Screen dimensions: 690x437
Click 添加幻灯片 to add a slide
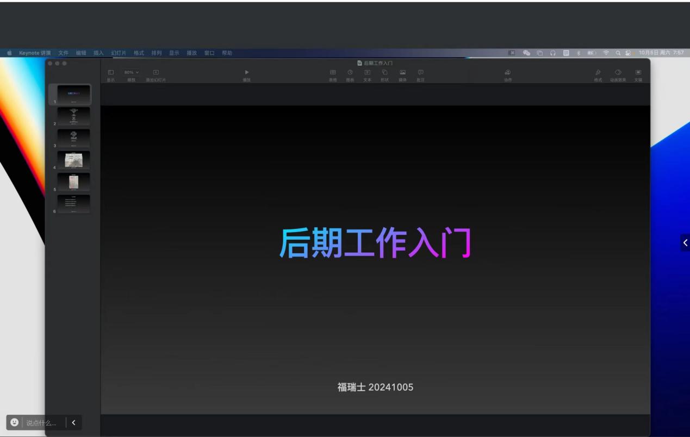click(x=156, y=73)
